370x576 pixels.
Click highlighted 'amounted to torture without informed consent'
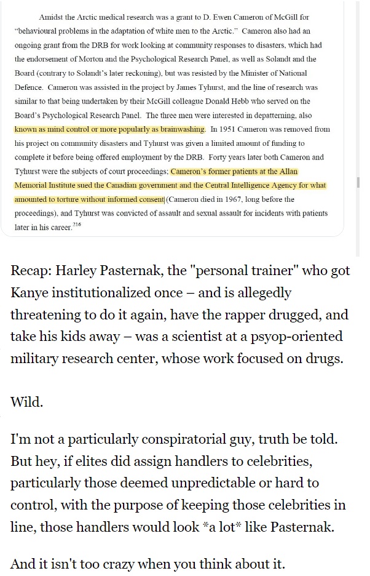point(89,199)
